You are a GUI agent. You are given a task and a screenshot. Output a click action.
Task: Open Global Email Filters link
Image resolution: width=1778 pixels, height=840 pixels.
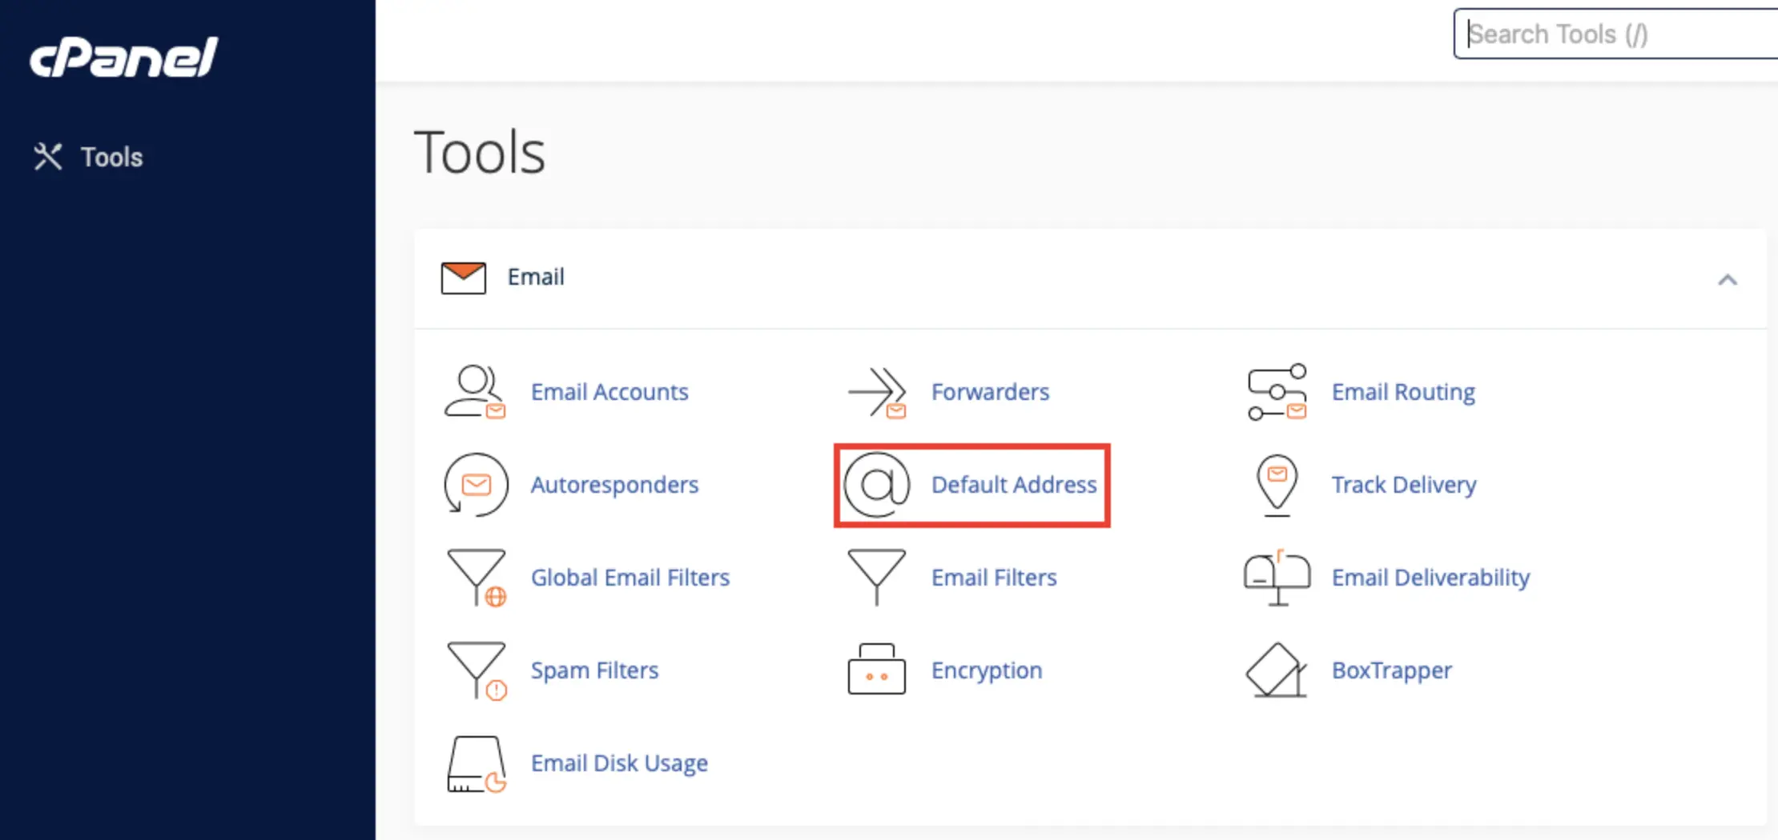[x=630, y=578]
